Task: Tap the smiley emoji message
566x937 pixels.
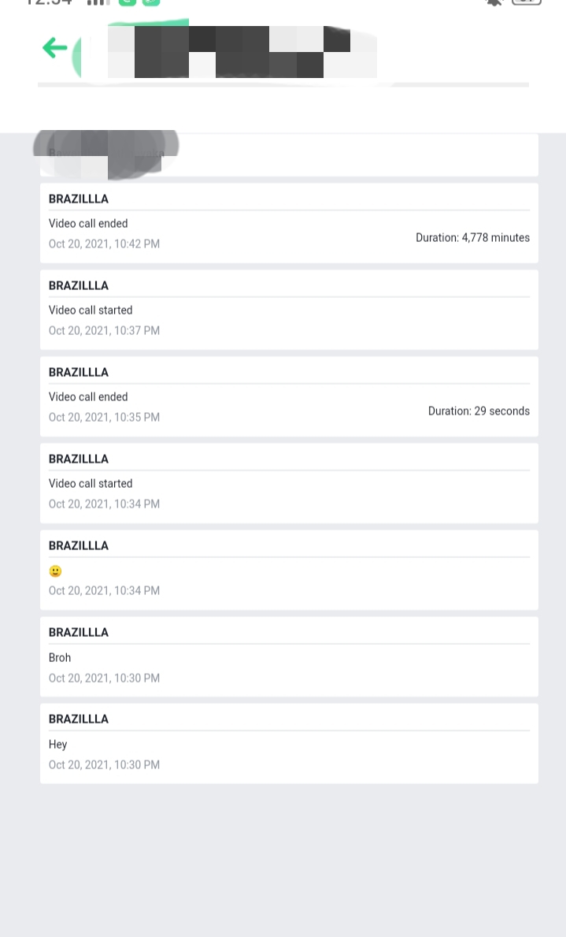Action: (55, 571)
